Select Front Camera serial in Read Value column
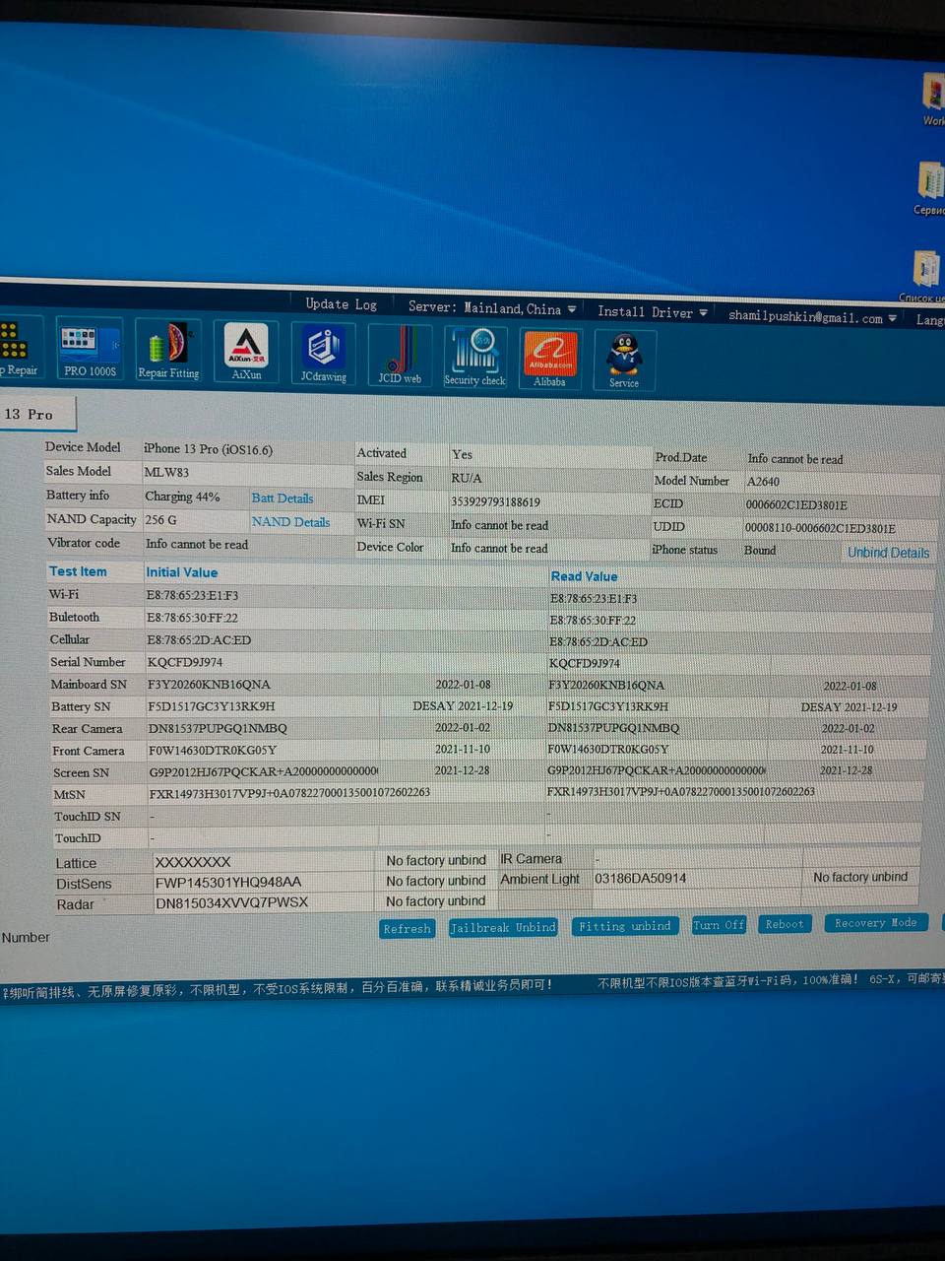945x1261 pixels. (608, 749)
